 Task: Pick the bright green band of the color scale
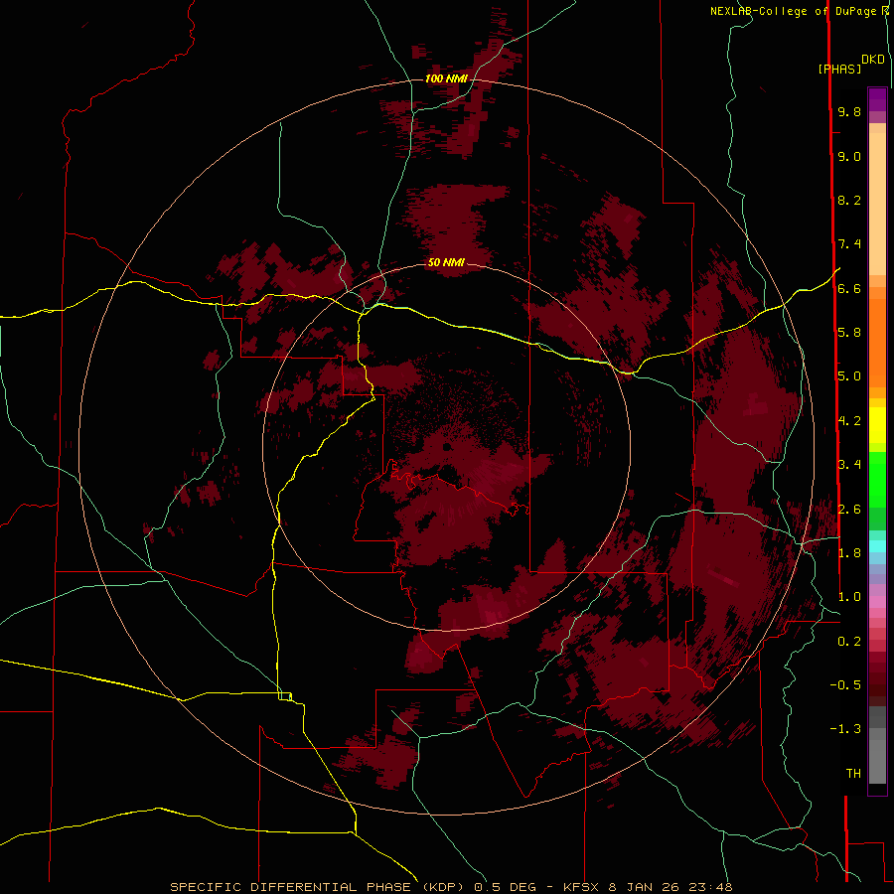click(x=877, y=479)
